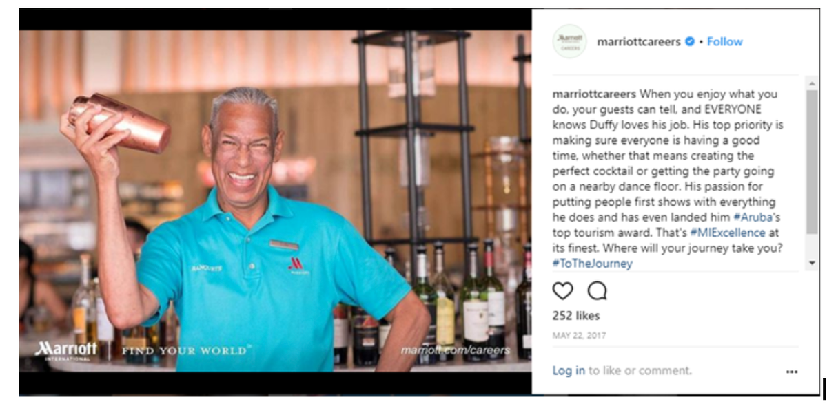Click the blue verified badge
The height and width of the screenshot is (406, 827).
(x=689, y=42)
